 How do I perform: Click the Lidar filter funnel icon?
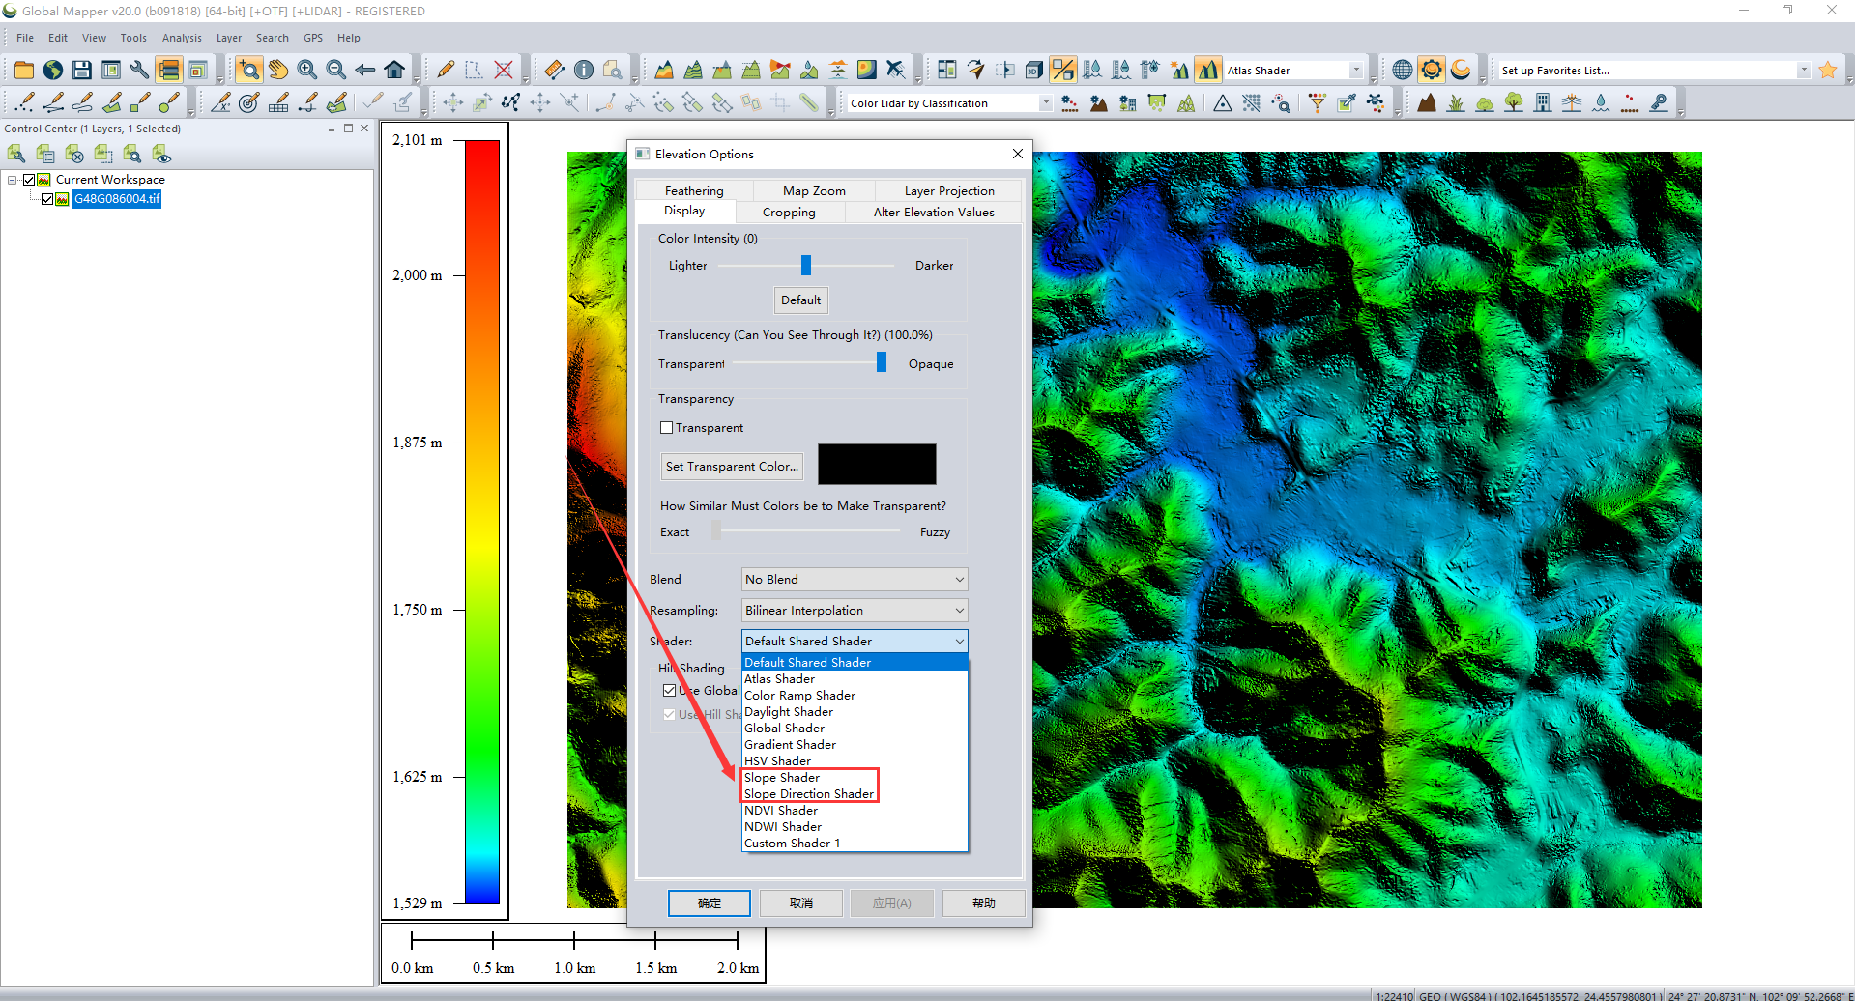pos(1317,102)
